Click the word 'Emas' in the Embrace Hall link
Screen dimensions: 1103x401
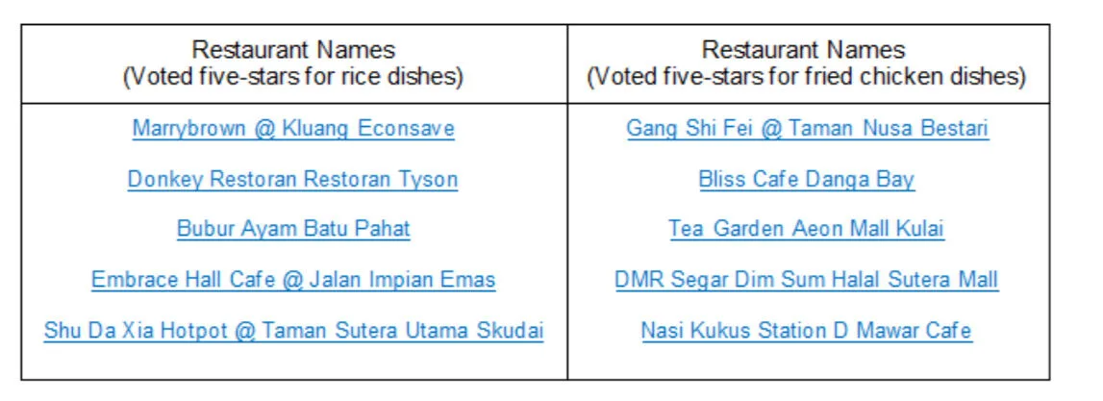470,280
